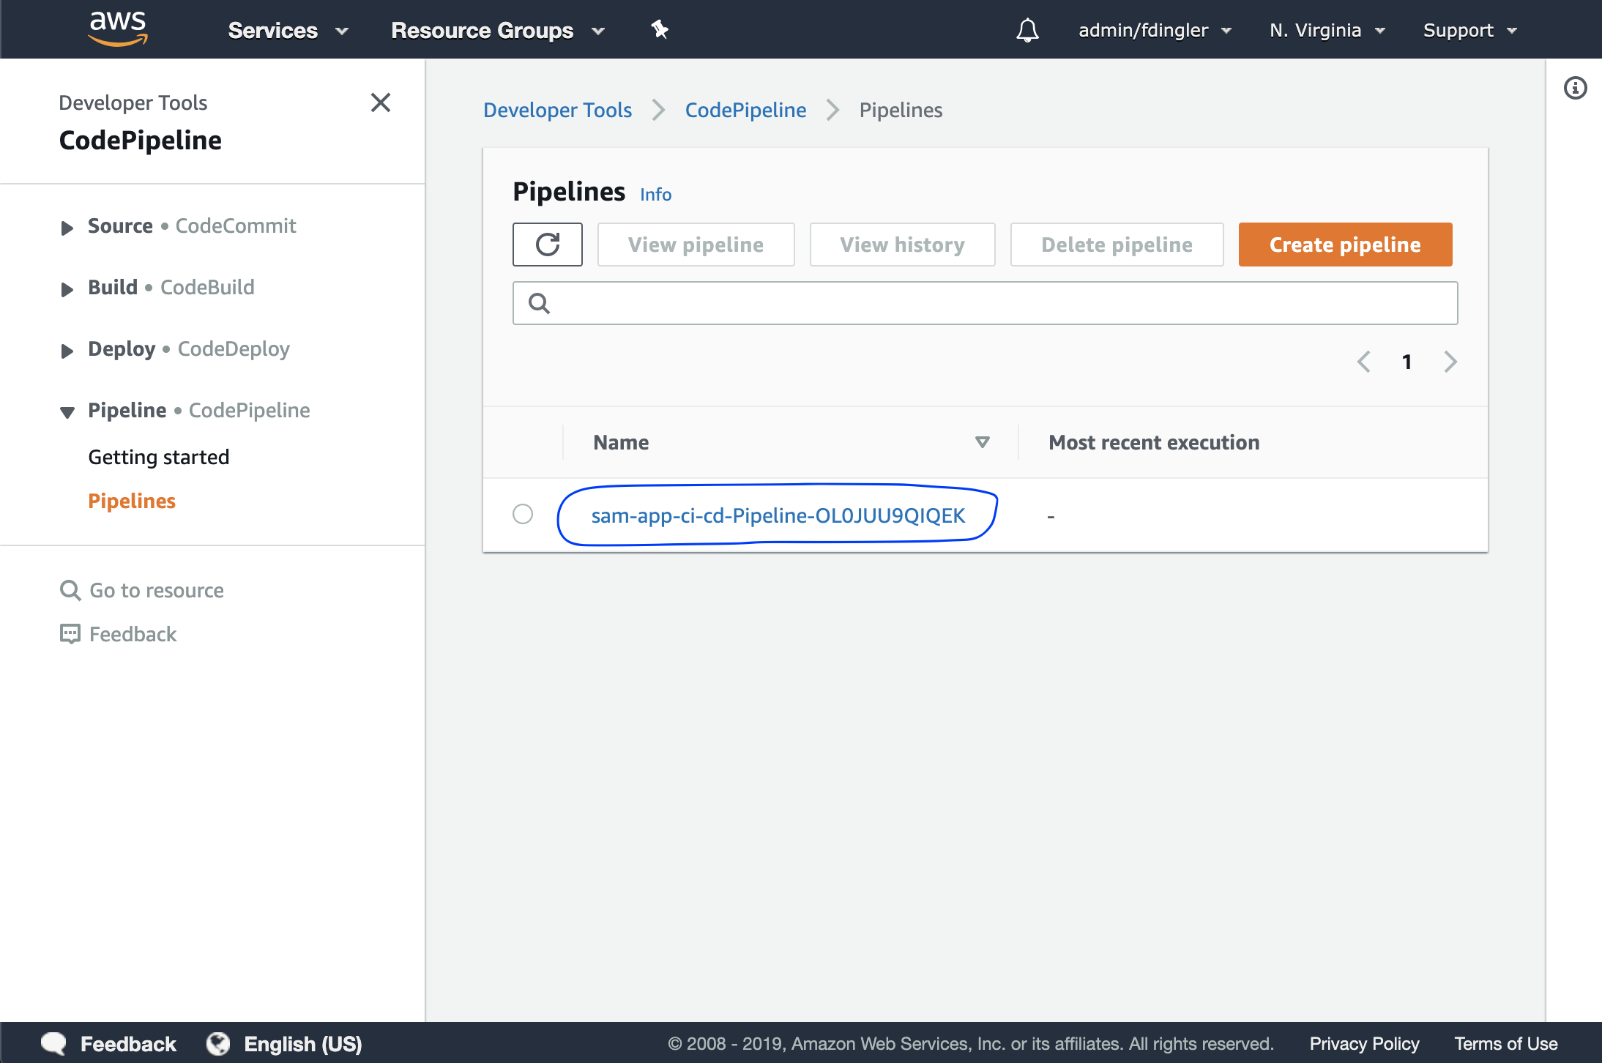Image resolution: width=1602 pixels, height=1063 pixels.
Task: Open sam-app-ci-cd-Pipeline-OL0JUU9QIQEK pipeline
Action: [778, 515]
